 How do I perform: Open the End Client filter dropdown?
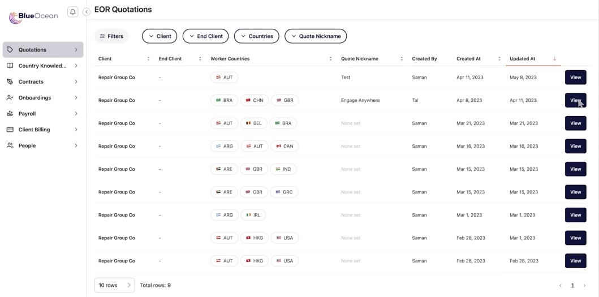pyautogui.click(x=205, y=36)
